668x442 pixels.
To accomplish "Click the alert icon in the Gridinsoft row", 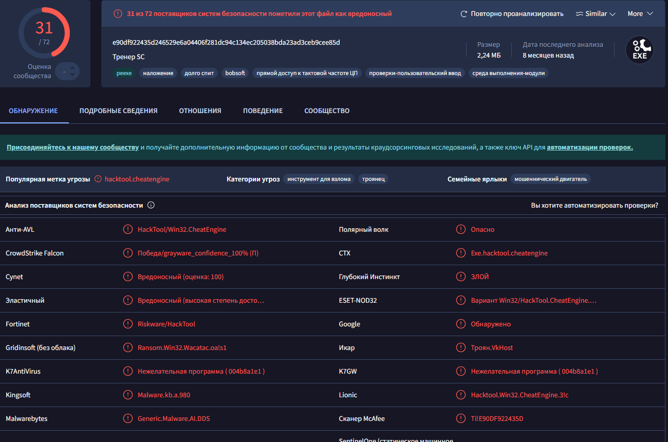I will 127,347.
